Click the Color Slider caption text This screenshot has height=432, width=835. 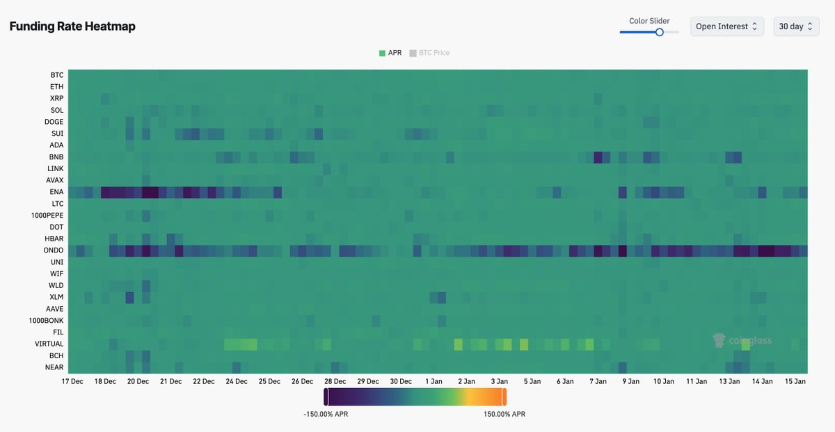click(649, 21)
